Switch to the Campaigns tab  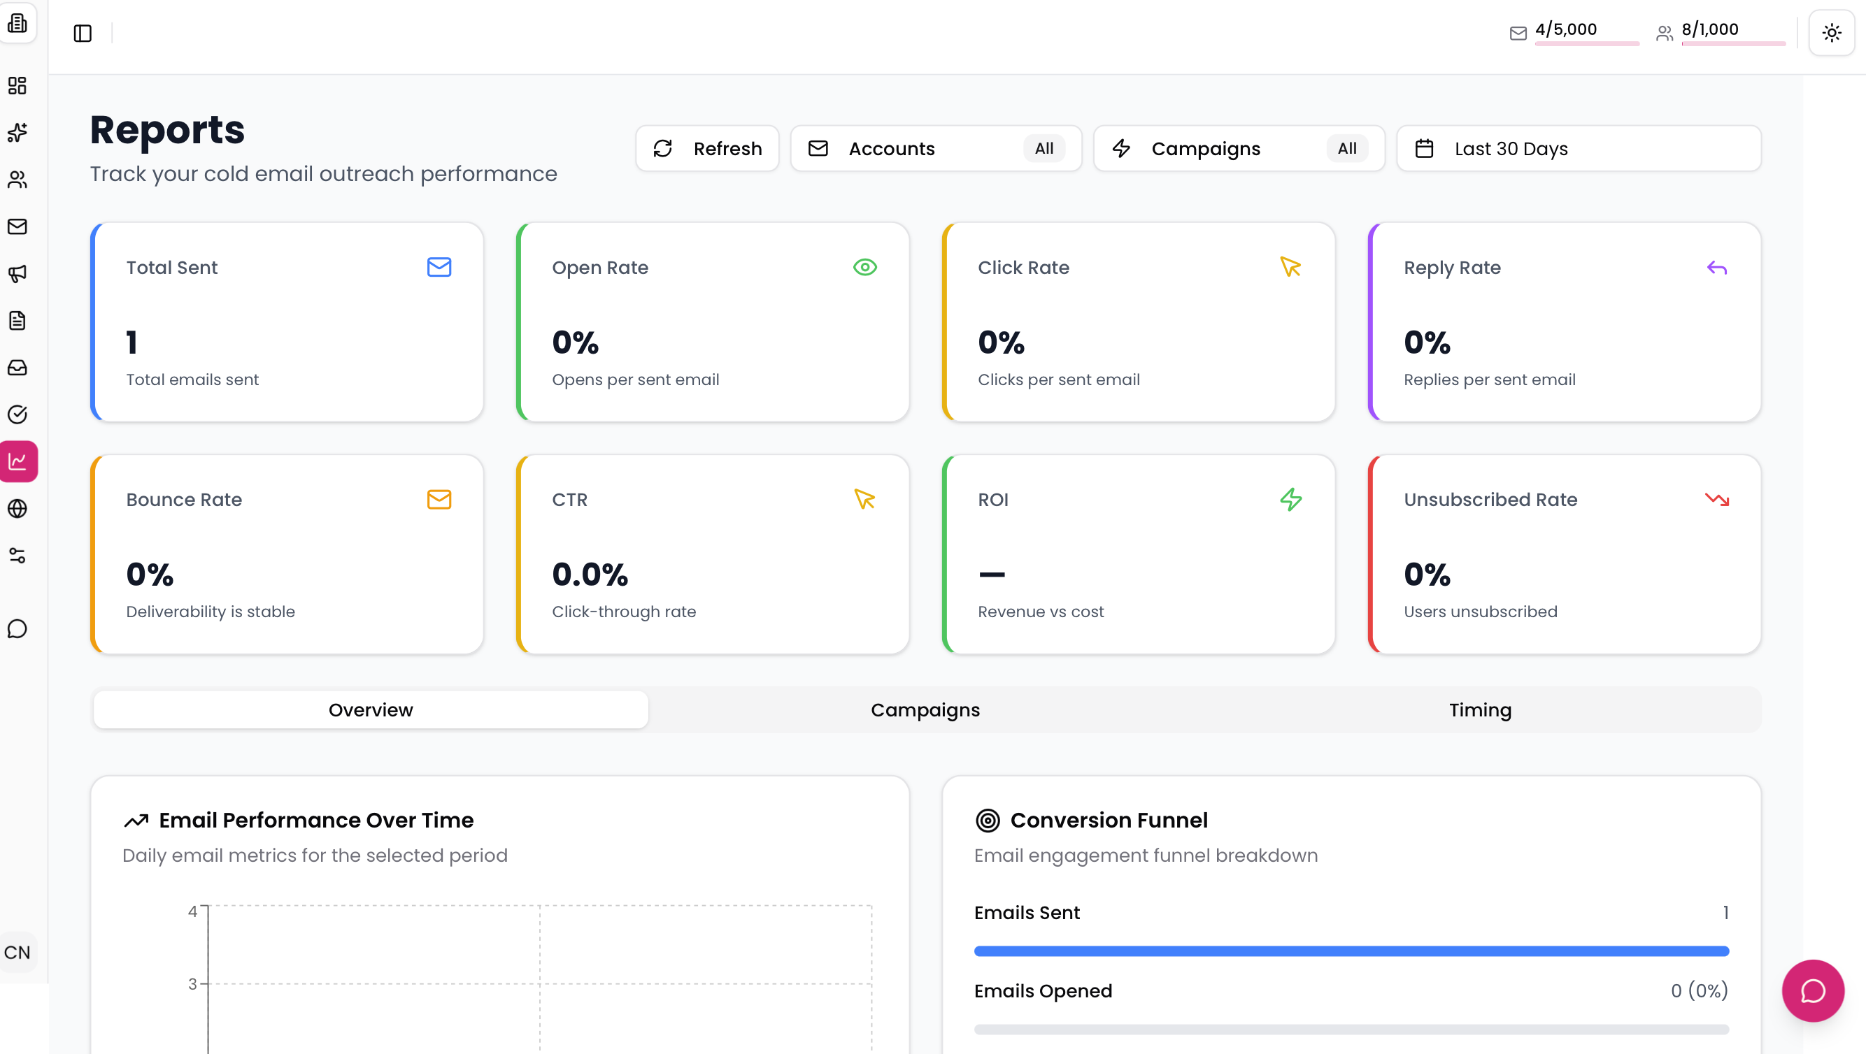click(x=925, y=710)
